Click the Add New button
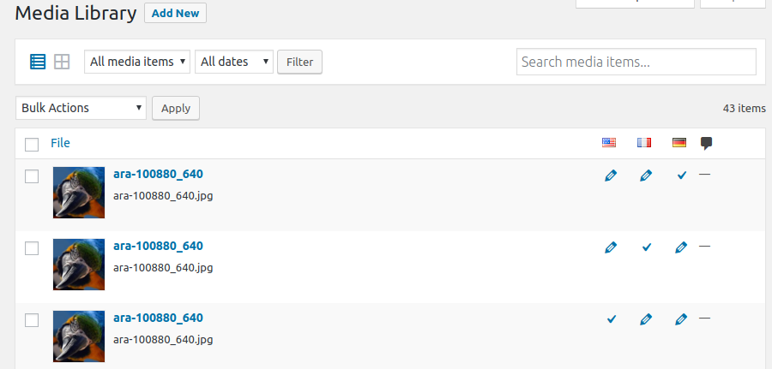This screenshot has height=369, width=772. 175,13
